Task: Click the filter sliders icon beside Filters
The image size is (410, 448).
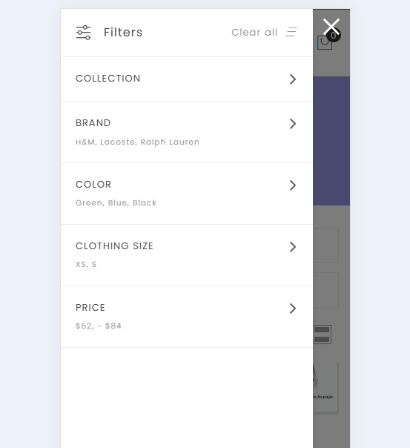Action: (x=83, y=33)
